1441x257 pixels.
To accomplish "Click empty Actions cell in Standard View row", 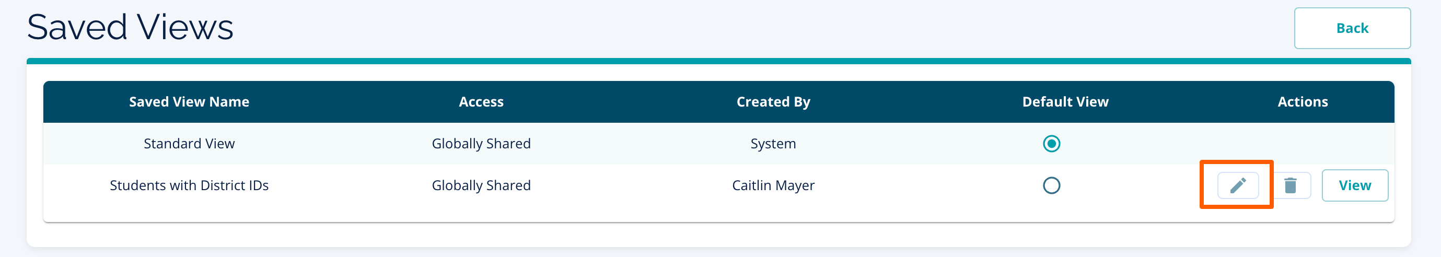I will coord(1302,144).
